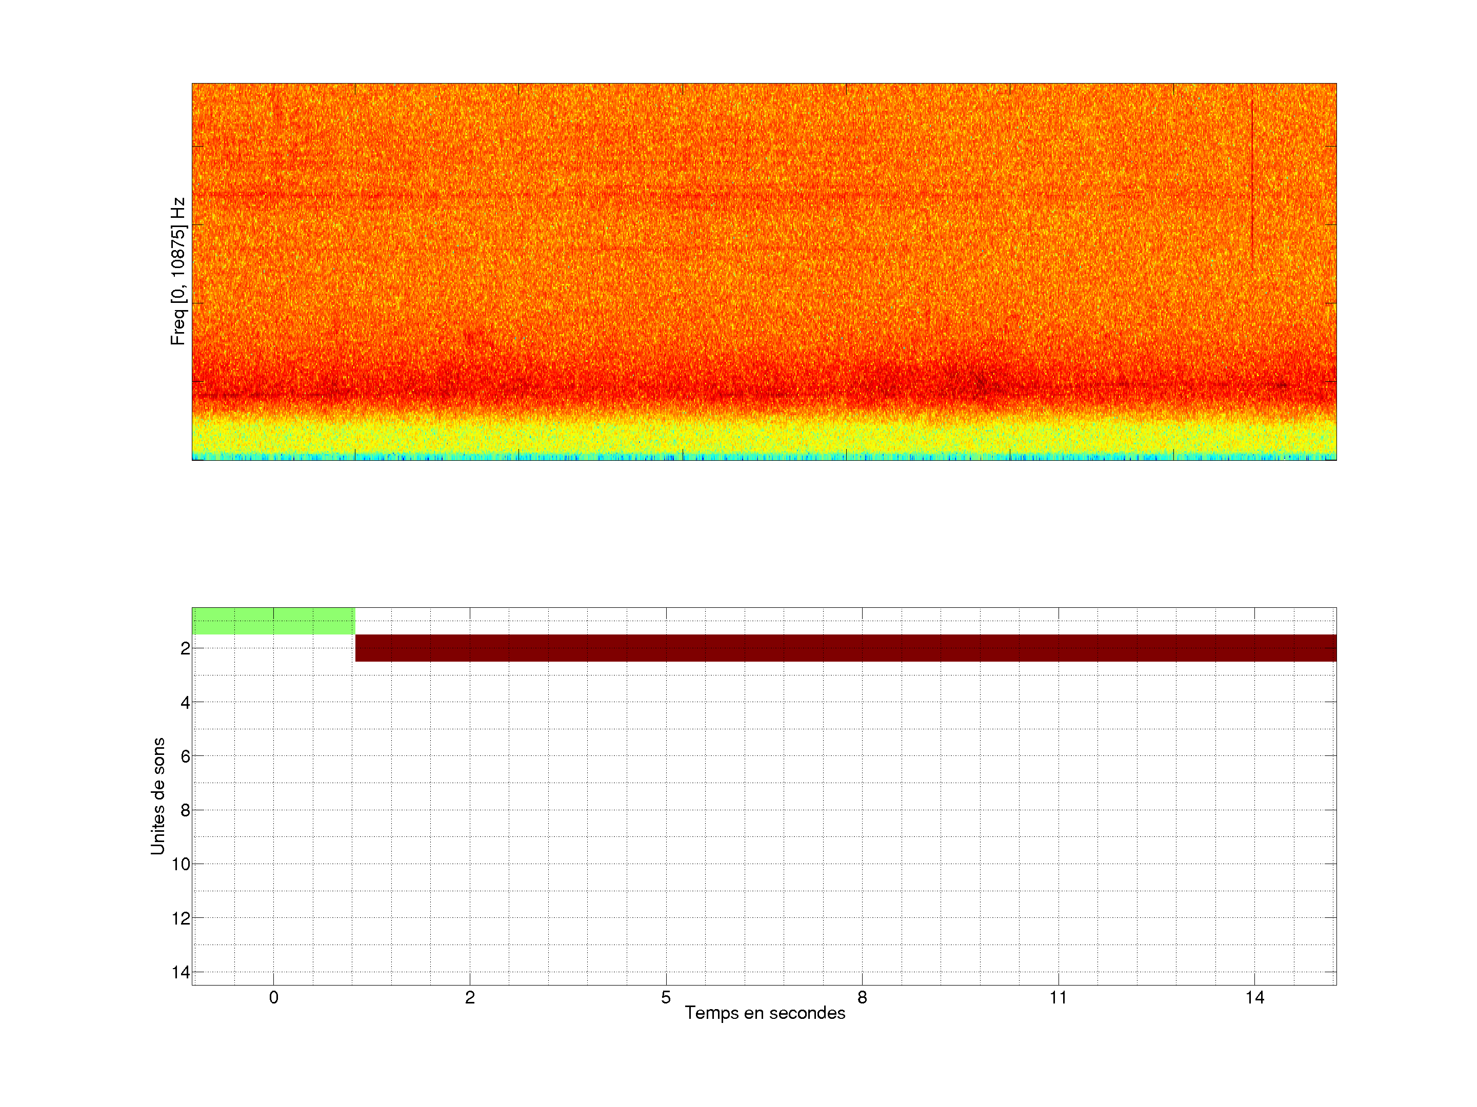Image resolution: width=1477 pixels, height=1107 pixels.
Task: Click x-axis tick label 8
Action: pyautogui.click(x=862, y=997)
